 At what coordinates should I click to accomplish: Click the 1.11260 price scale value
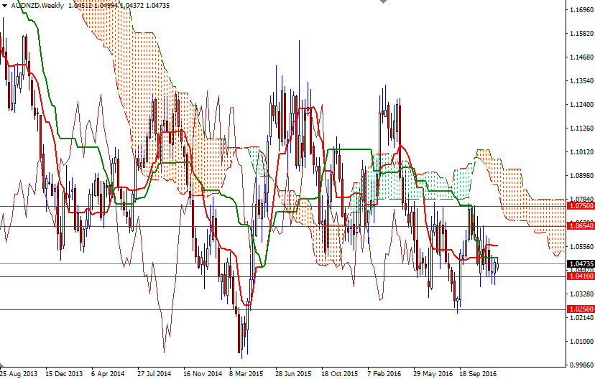[x=581, y=128]
